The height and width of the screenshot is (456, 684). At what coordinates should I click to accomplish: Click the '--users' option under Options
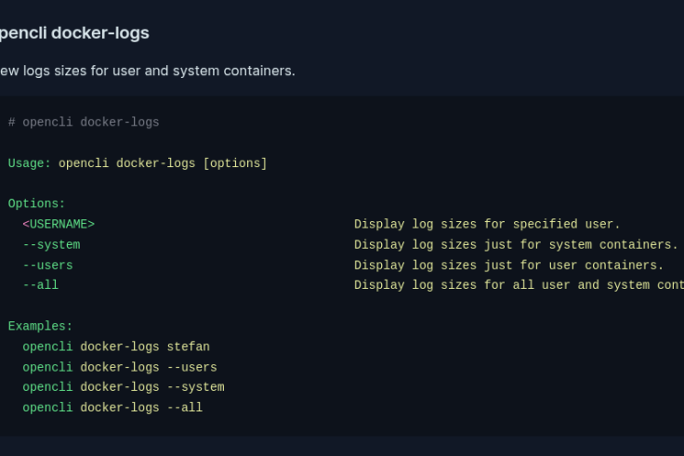[x=48, y=265]
